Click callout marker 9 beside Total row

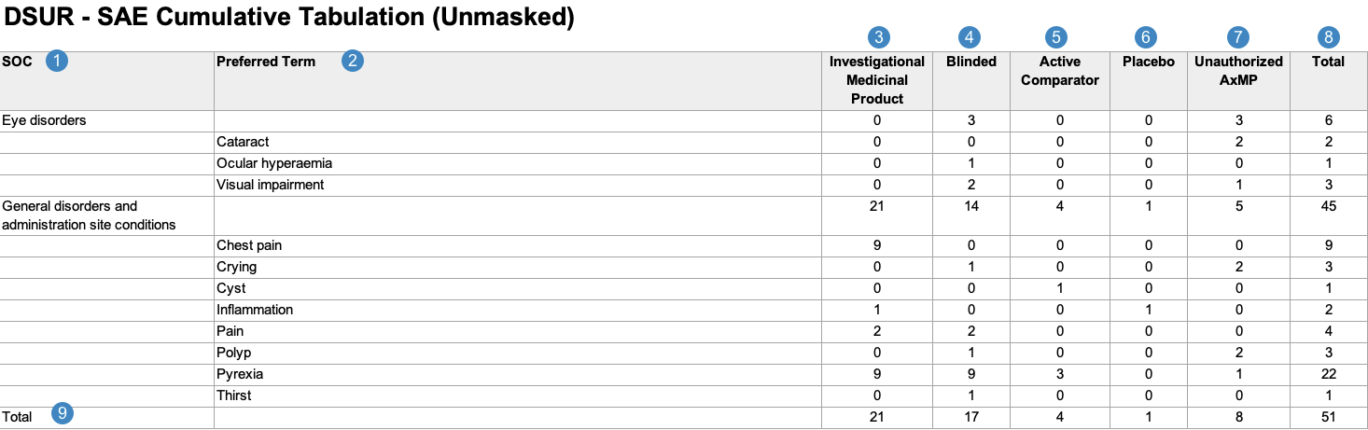(x=63, y=414)
